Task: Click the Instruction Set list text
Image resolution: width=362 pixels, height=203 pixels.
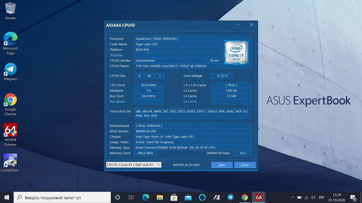Action: pos(193,113)
